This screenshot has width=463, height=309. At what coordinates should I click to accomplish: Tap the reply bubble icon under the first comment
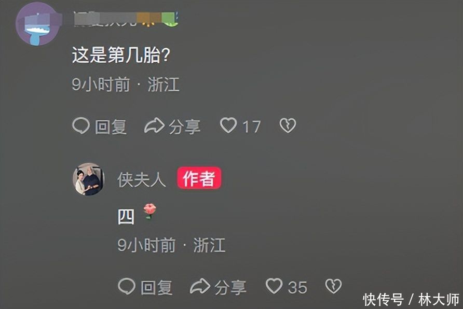click(x=80, y=126)
